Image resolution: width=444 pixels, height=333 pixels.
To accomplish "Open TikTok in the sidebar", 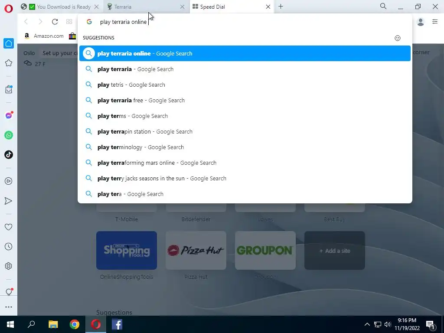I will 9,155.
